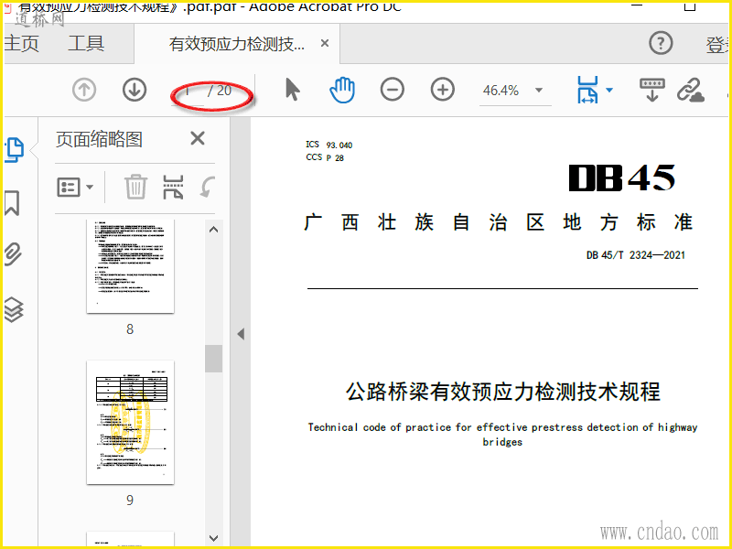Click the page 9 number label
Image resolution: width=732 pixels, height=549 pixels.
coord(130,500)
